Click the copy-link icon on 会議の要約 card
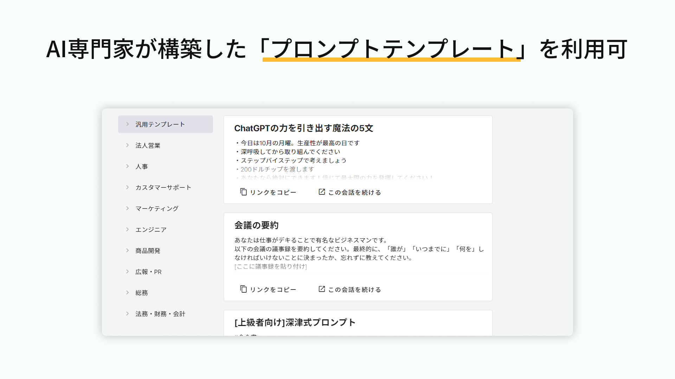Image resolution: width=675 pixels, height=379 pixels. [x=243, y=289]
